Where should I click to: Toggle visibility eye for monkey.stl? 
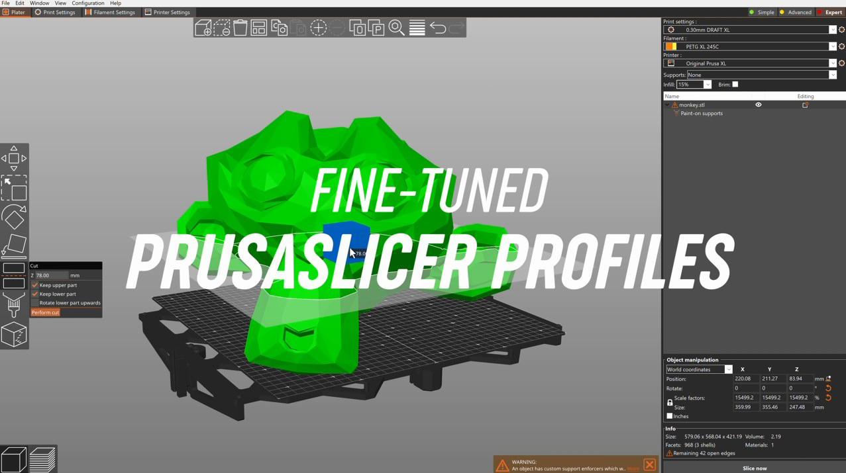[759, 105]
